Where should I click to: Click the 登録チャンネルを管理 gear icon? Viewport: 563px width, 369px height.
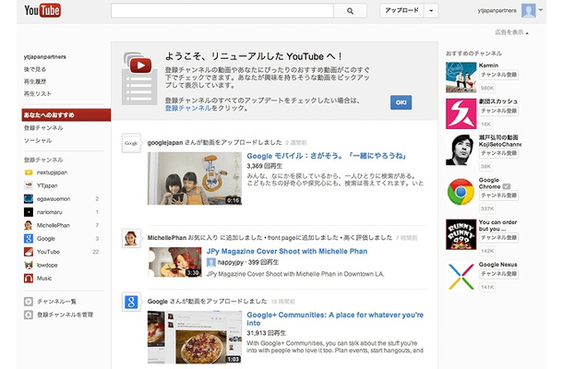29,315
